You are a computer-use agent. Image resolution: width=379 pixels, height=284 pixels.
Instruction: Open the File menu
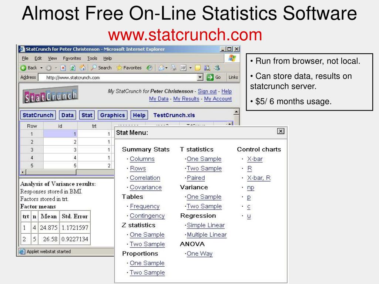25,58
